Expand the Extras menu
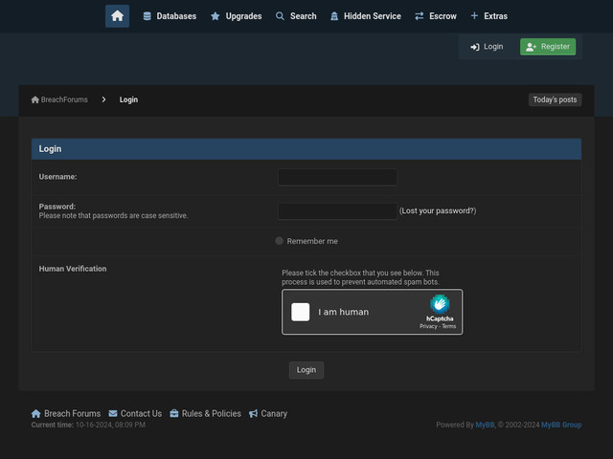The image size is (613, 459). tap(488, 16)
